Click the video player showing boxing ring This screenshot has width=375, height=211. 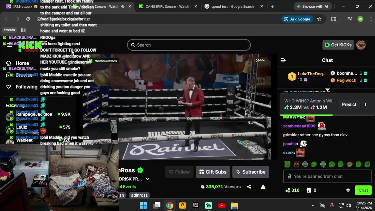176,107
